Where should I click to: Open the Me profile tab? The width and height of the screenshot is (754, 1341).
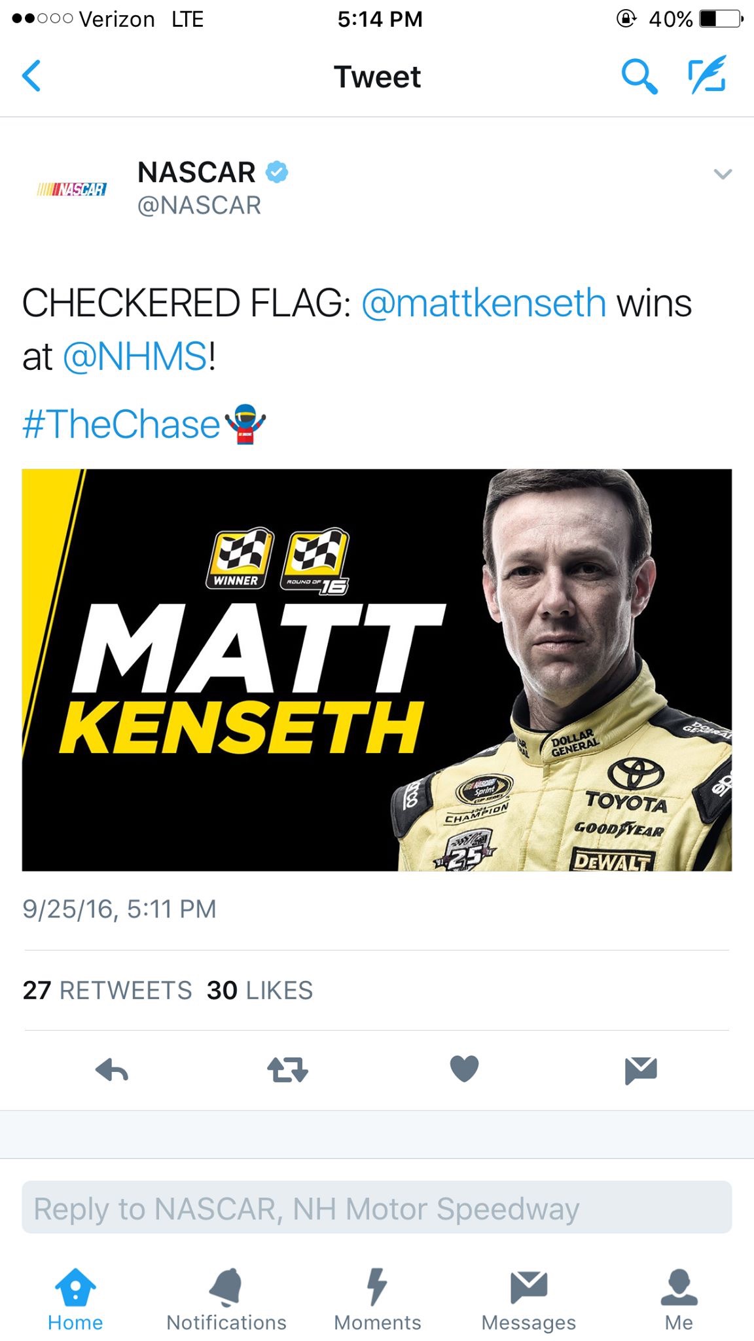point(679,1299)
